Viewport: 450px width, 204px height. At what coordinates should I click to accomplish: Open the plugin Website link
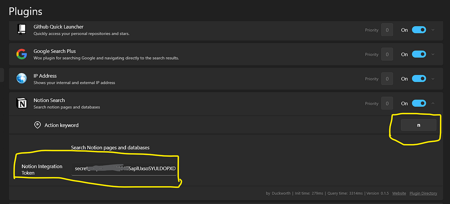point(399,193)
